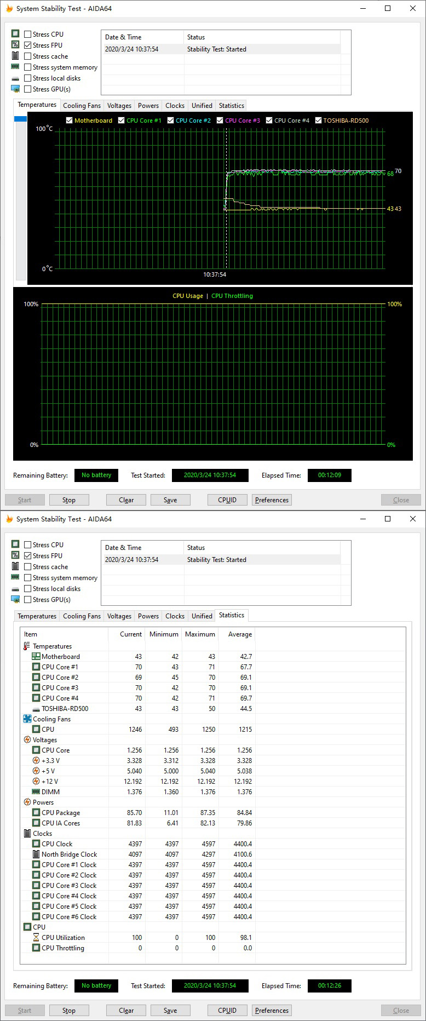Click the Stress CPU chip icon in the Temperatures-graph window
This screenshot has width=426, height=1021.
click(15, 34)
